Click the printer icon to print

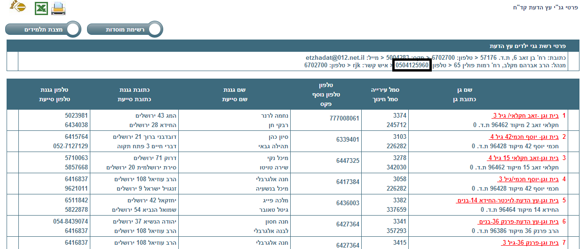coord(58,8)
